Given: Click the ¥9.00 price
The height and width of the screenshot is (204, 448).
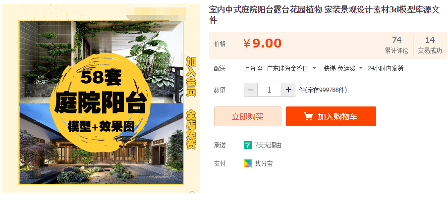Looking at the screenshot, I should click(262, 44).
